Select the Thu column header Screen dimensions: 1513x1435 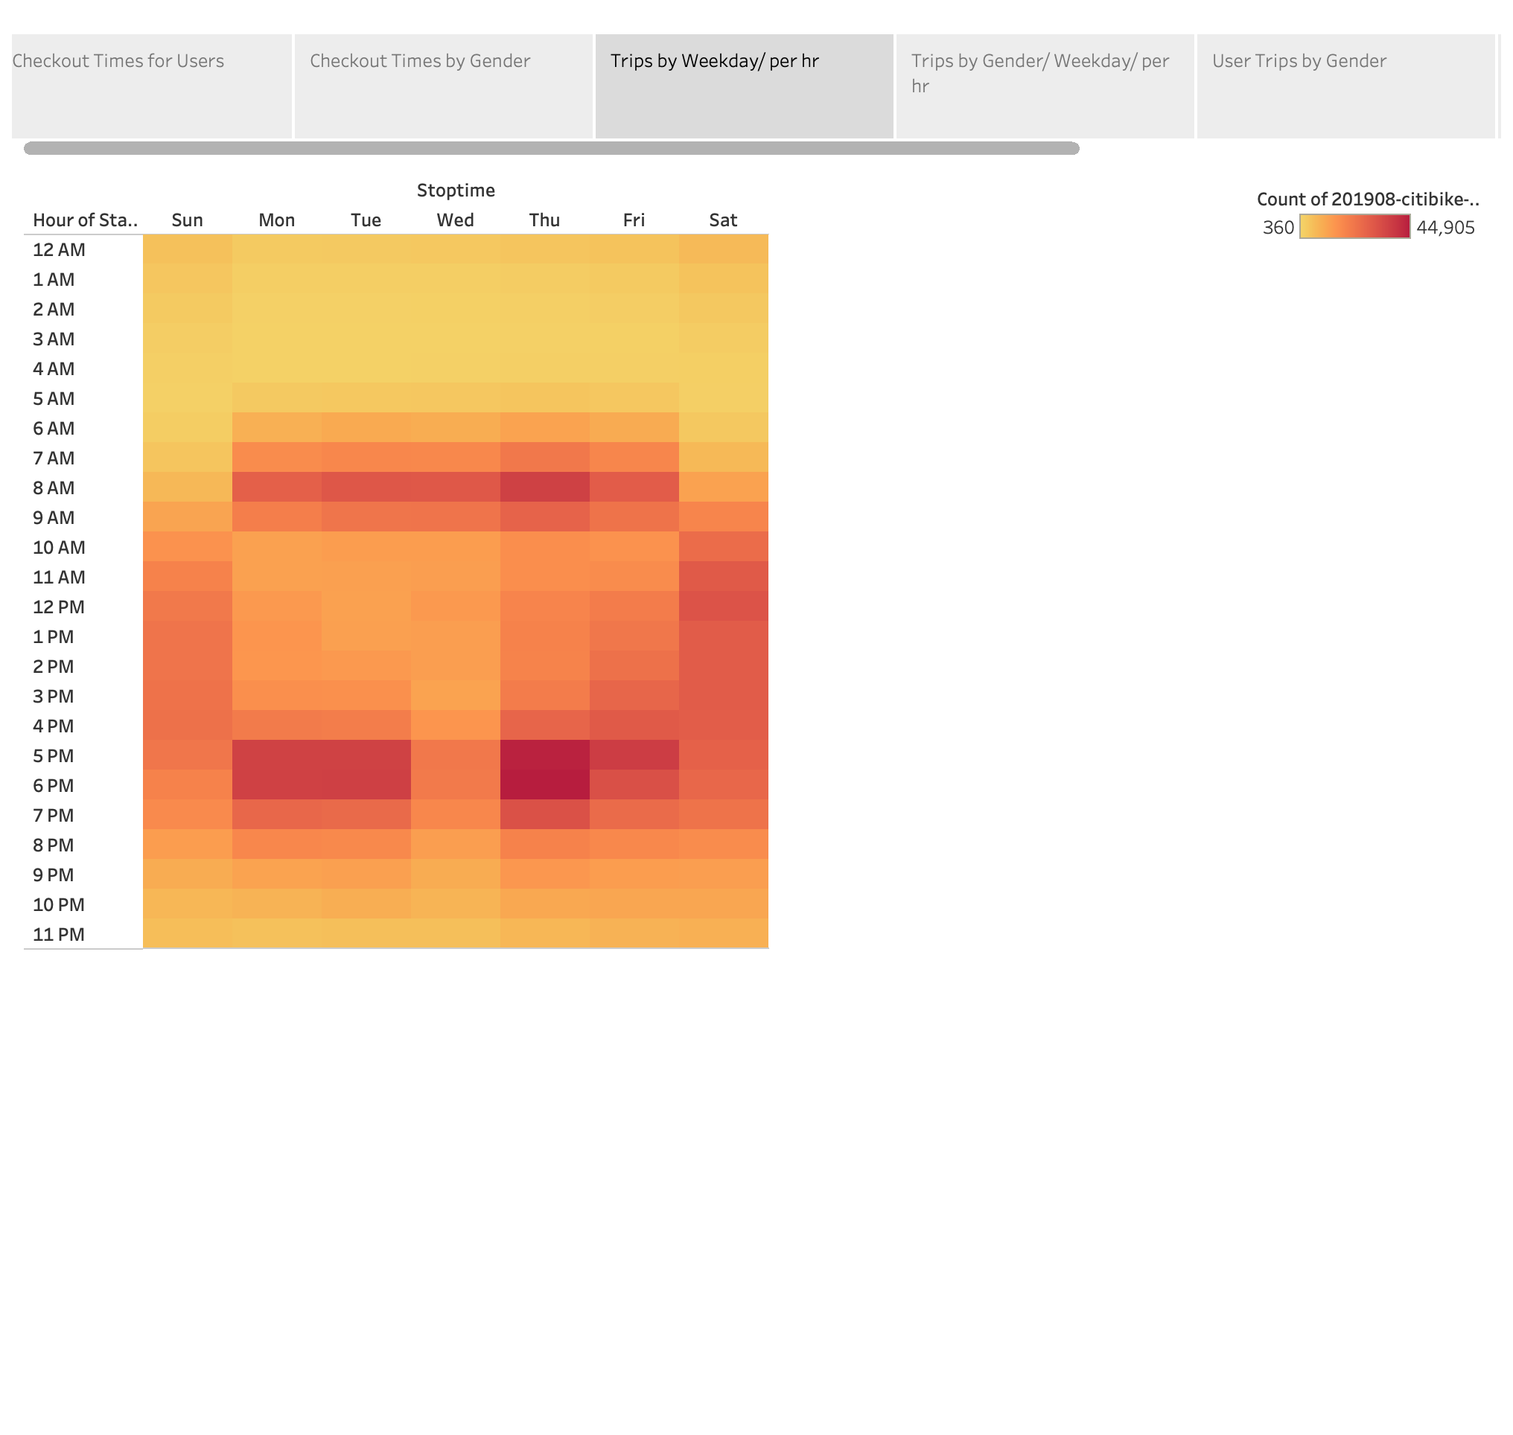point(544,220)
